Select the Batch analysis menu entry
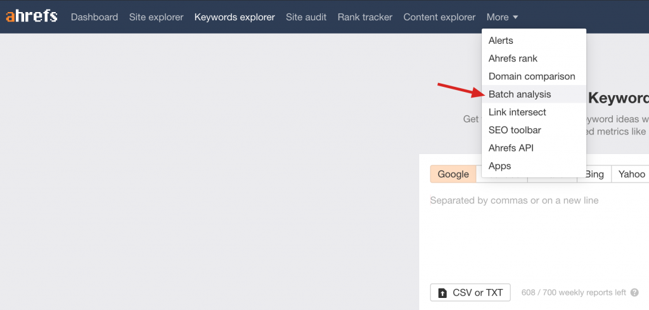Image resolution: width=649 pixels, height=310 pixels. [520, 94]
